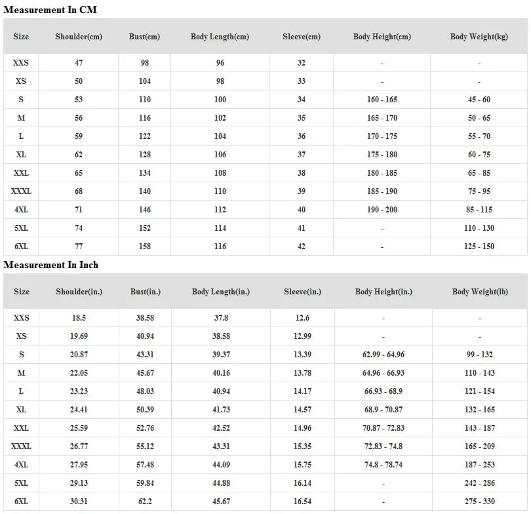
Task: Select the Body Length(cm) column header
Action: coord(220,37)
